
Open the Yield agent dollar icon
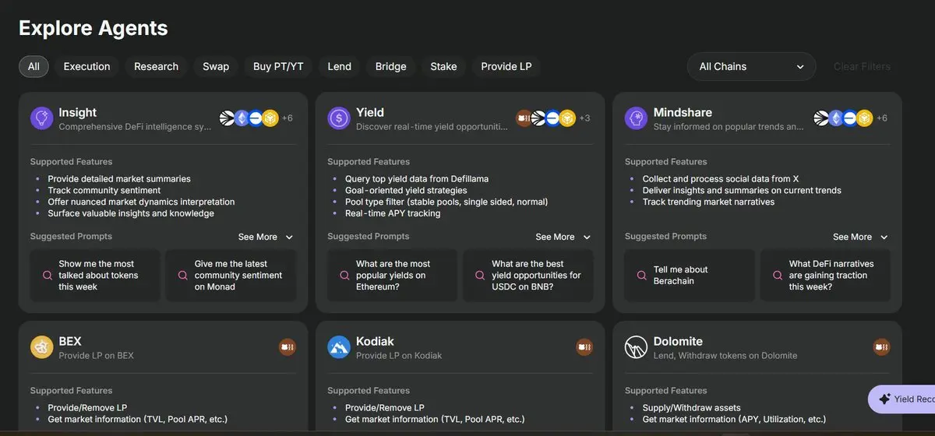pos(339,118)
